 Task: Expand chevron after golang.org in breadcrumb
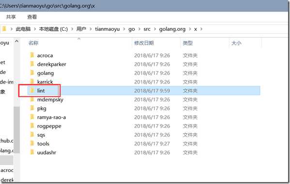coord(190,29)
